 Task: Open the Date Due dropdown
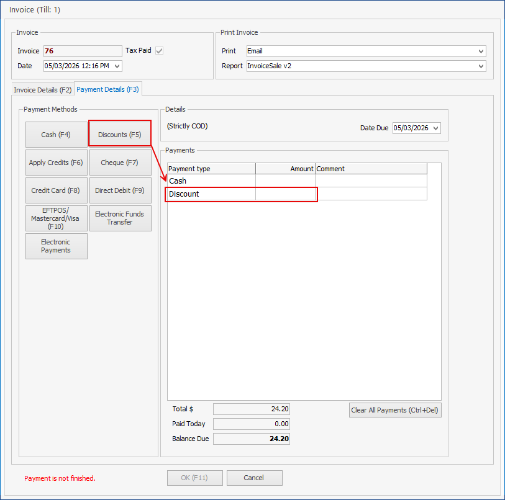436,128
